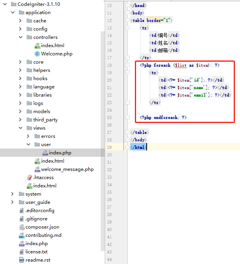Fold the head closing tag at line 10

127,5
